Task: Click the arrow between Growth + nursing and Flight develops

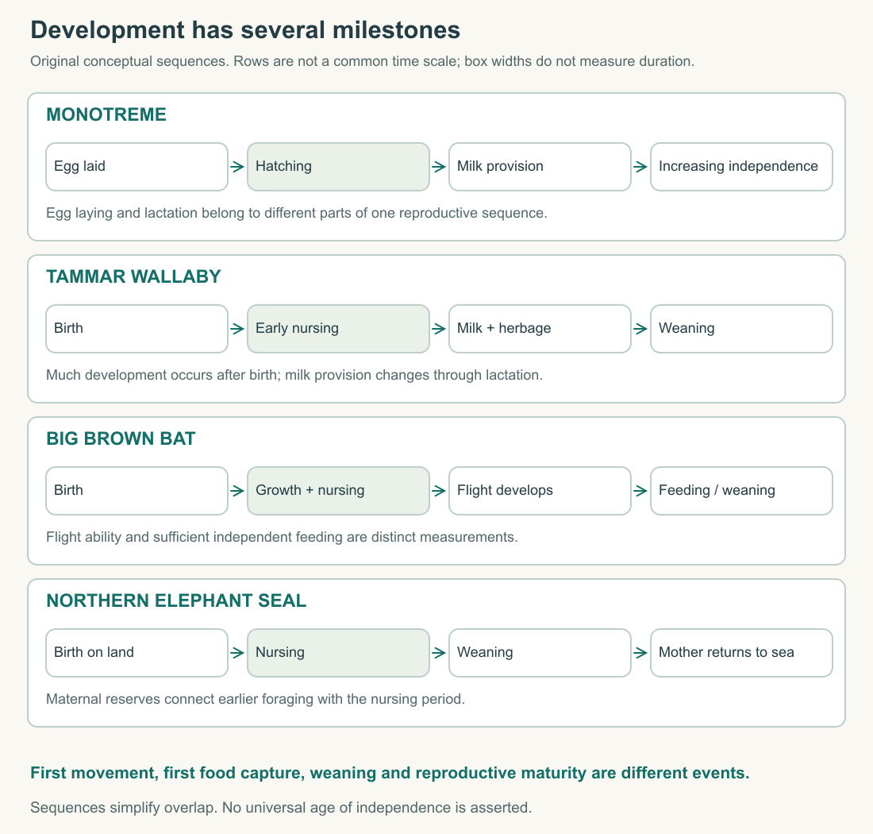Action: click(440, 491)
